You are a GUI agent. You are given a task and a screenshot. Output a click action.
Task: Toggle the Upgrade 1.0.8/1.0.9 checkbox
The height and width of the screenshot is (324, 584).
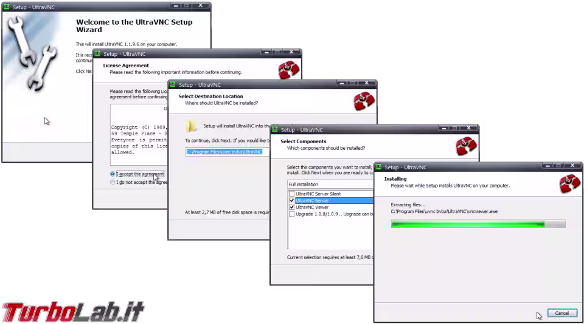pyautogui.click(x=291, y=214)
